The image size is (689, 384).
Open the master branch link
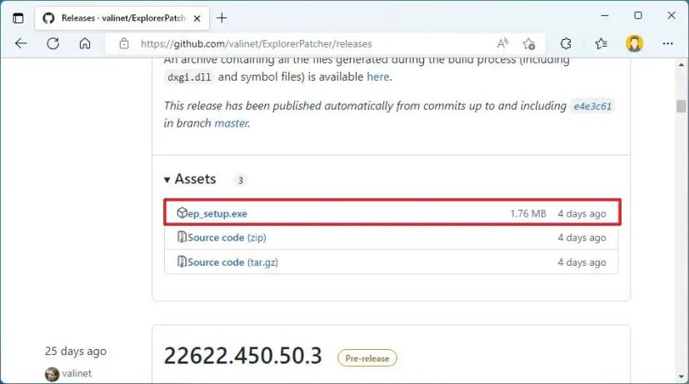[x=231, y=123]
